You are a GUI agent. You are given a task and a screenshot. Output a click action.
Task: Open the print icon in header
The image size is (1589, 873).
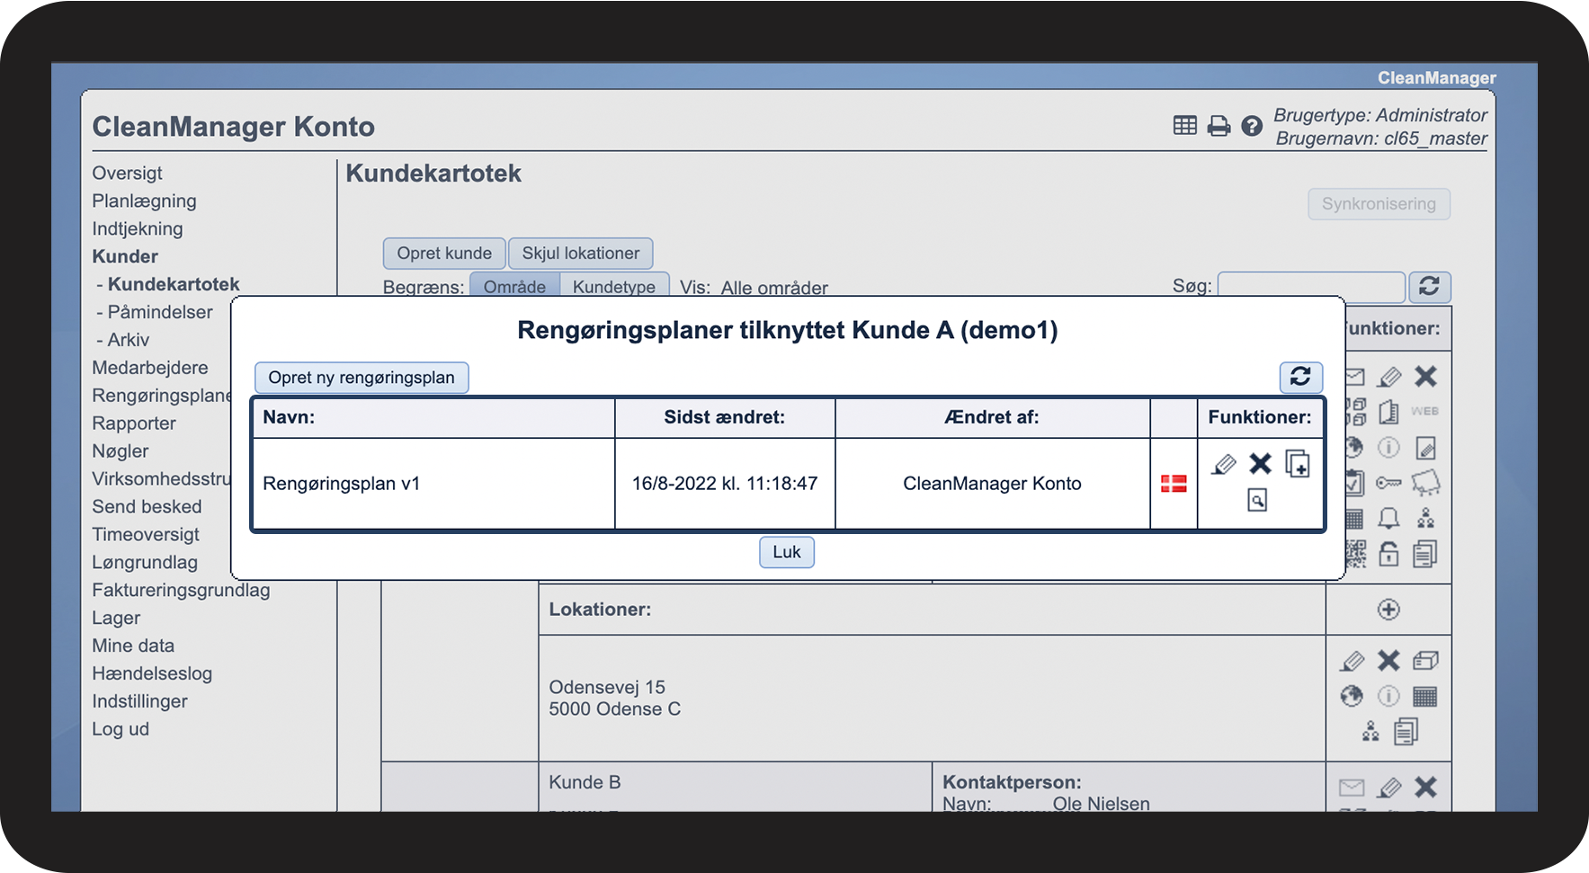click(1219, 126)
